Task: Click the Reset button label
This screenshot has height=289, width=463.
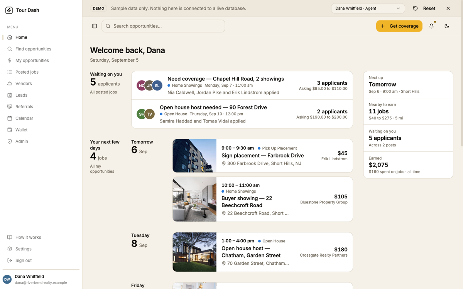Action: tap(429, 8)
